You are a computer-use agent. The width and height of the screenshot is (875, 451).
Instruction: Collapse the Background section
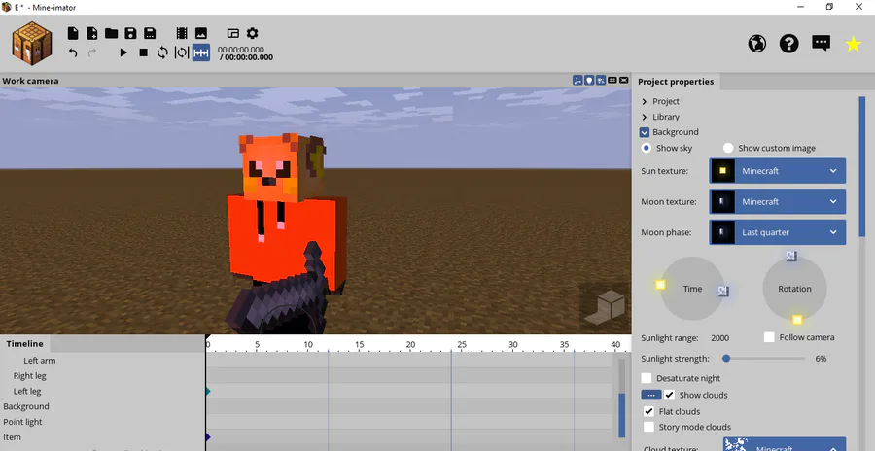pyautogui.click(x=645, y=132)
